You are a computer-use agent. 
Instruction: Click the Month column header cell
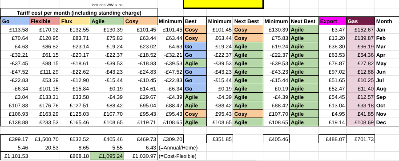(387, 21)
